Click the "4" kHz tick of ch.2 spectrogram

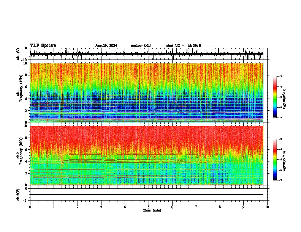click(26, 161)
